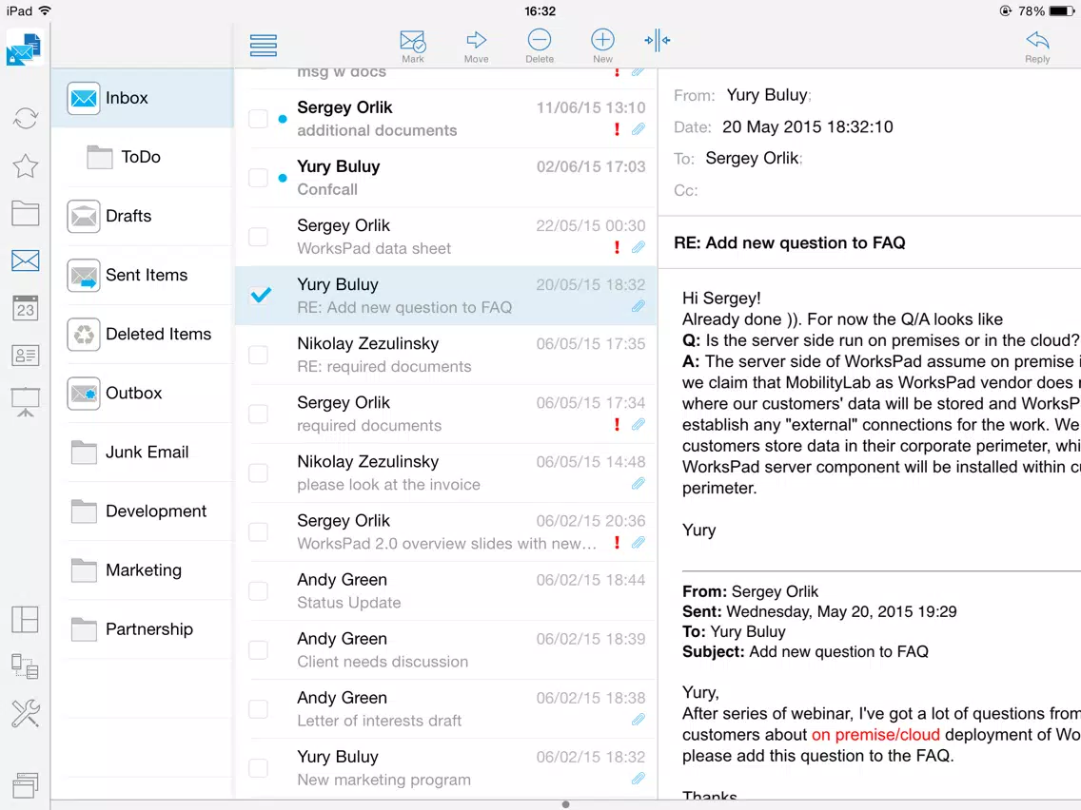
Task: Open the calendar icon in sidebar
Action: coord(26,308)
